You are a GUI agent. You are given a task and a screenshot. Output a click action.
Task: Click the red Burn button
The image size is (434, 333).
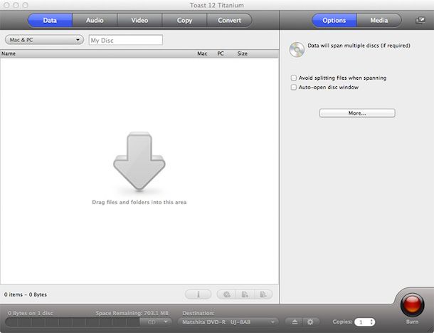point(412,304)
